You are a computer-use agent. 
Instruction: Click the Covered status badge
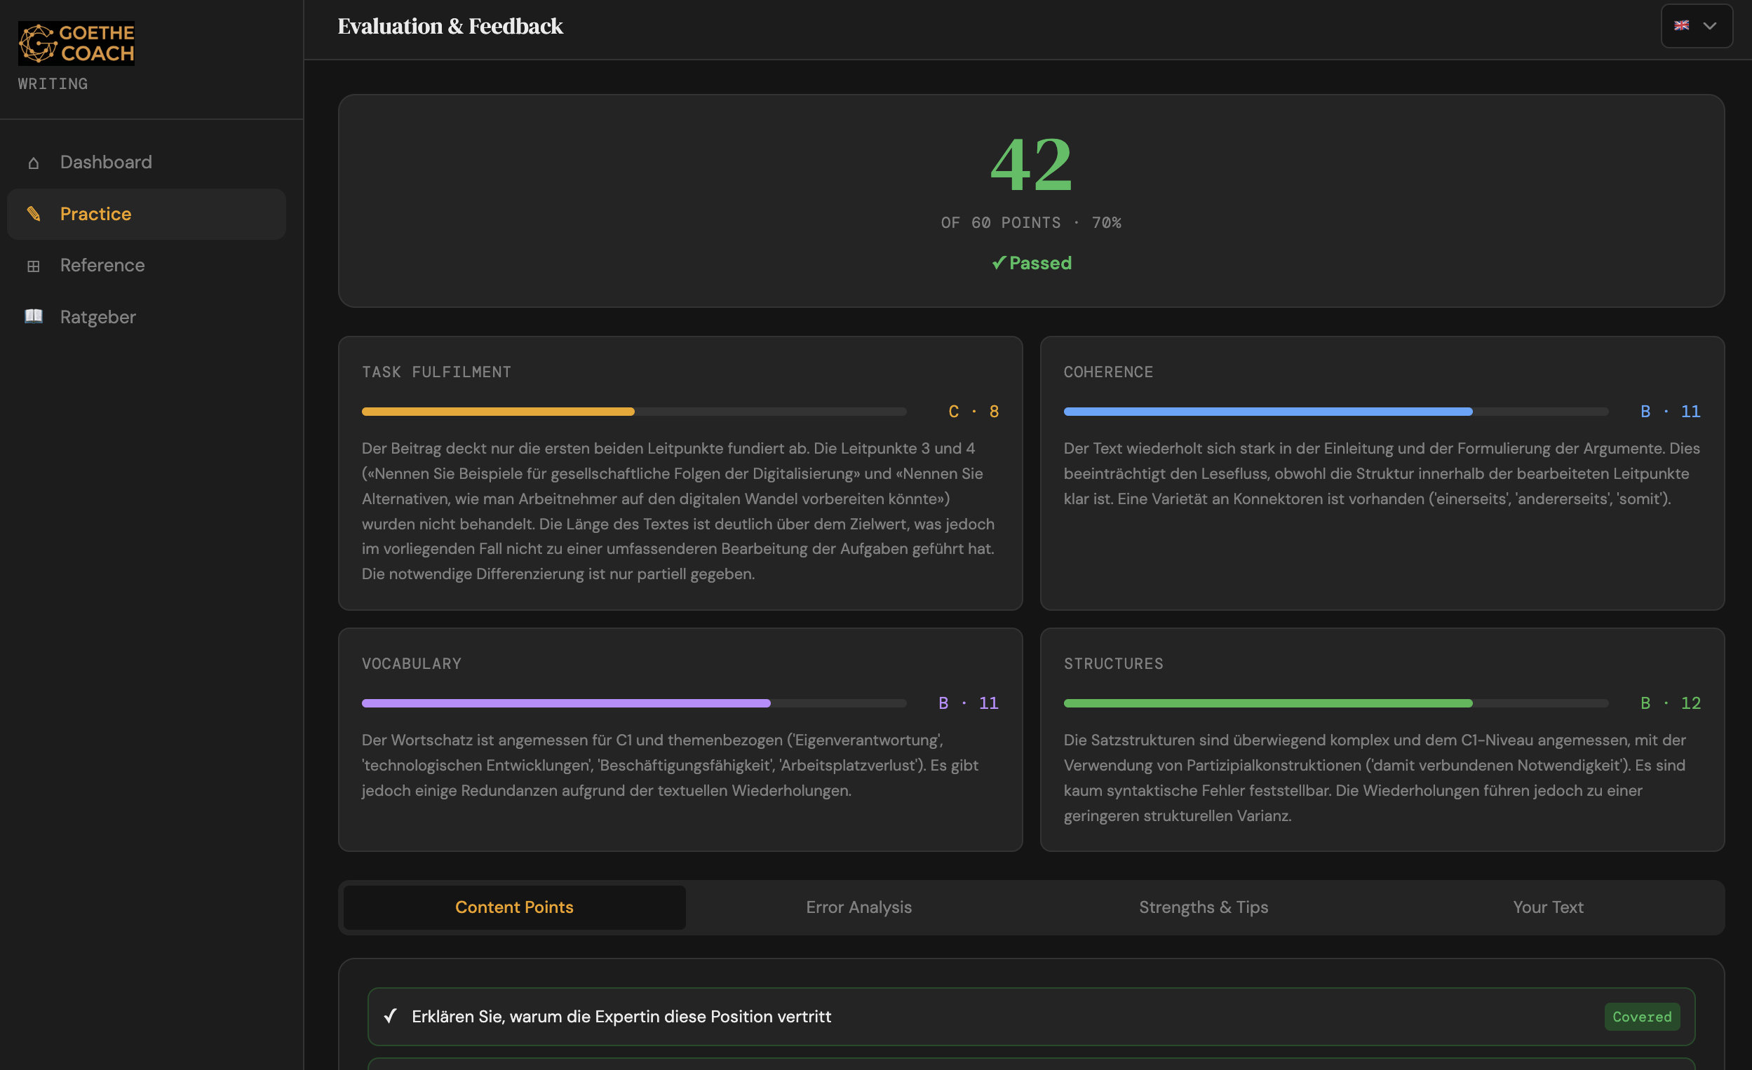tap(1642, 1017)
